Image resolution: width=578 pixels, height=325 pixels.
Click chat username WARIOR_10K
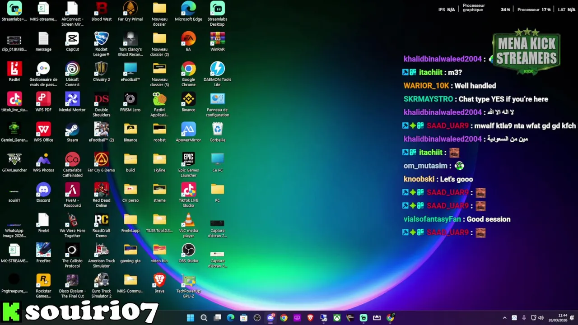426,86
